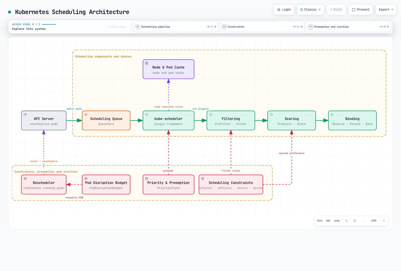Click the help question-mark icon
Screen dimensions: 401x271
354,221
